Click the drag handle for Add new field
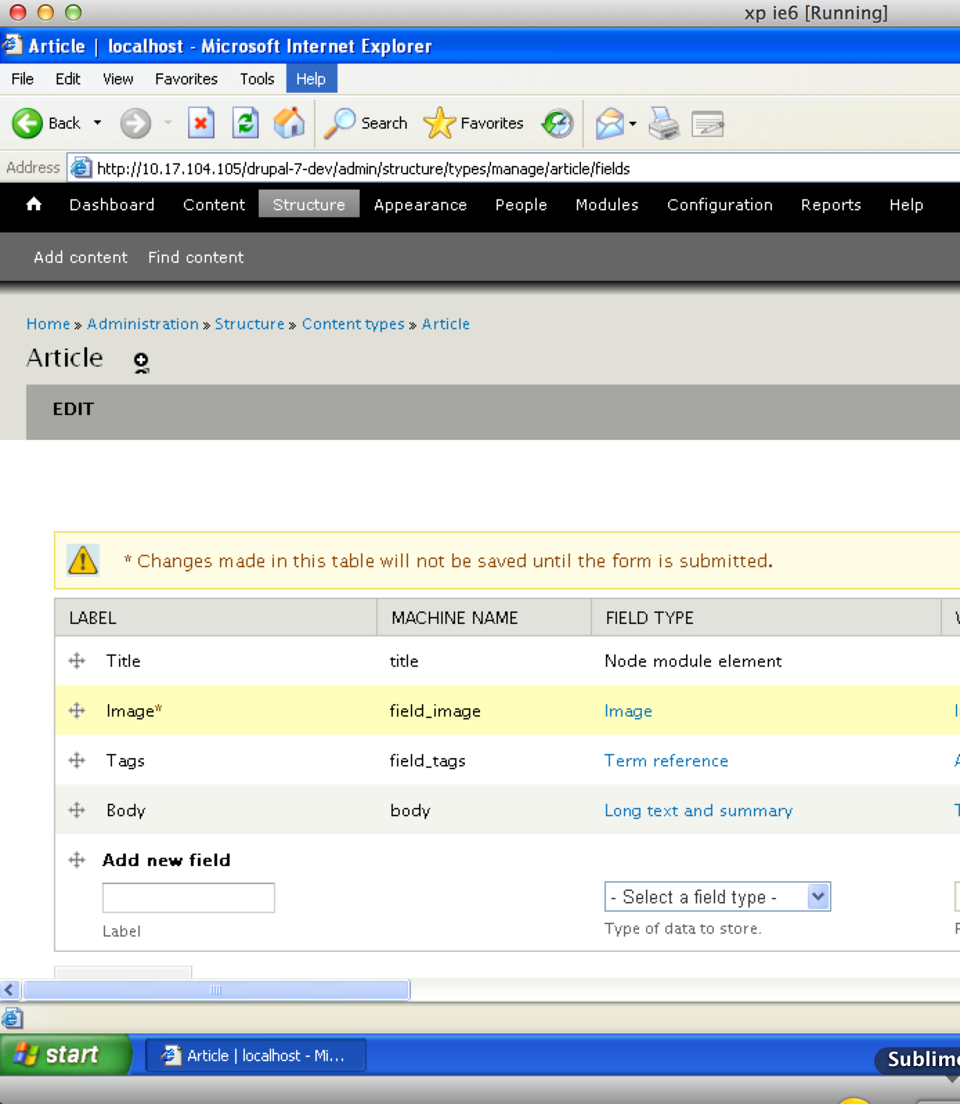This screenshot has width=960, height=1104. [77, 860]
